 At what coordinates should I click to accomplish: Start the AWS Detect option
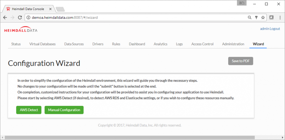click(x=29, y=110)
